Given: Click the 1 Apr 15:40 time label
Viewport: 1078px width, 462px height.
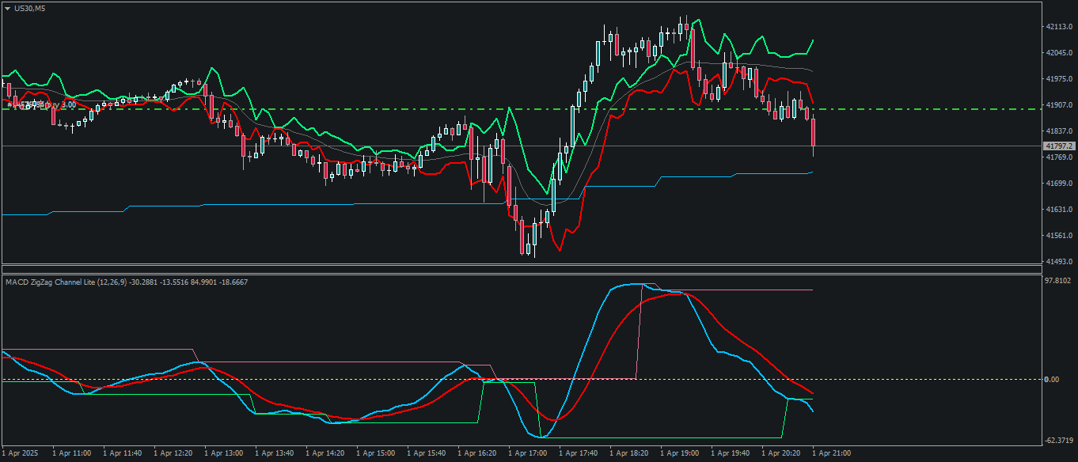Looking at the screenshot, I should 426,453.
